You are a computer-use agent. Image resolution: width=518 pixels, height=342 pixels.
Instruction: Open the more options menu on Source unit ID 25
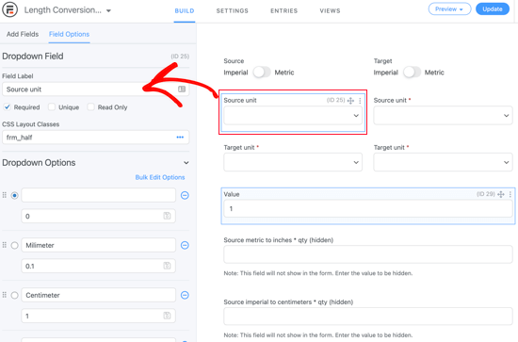click(x=360, y=101)
